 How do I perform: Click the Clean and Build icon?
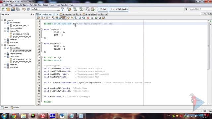pos(69,9)
